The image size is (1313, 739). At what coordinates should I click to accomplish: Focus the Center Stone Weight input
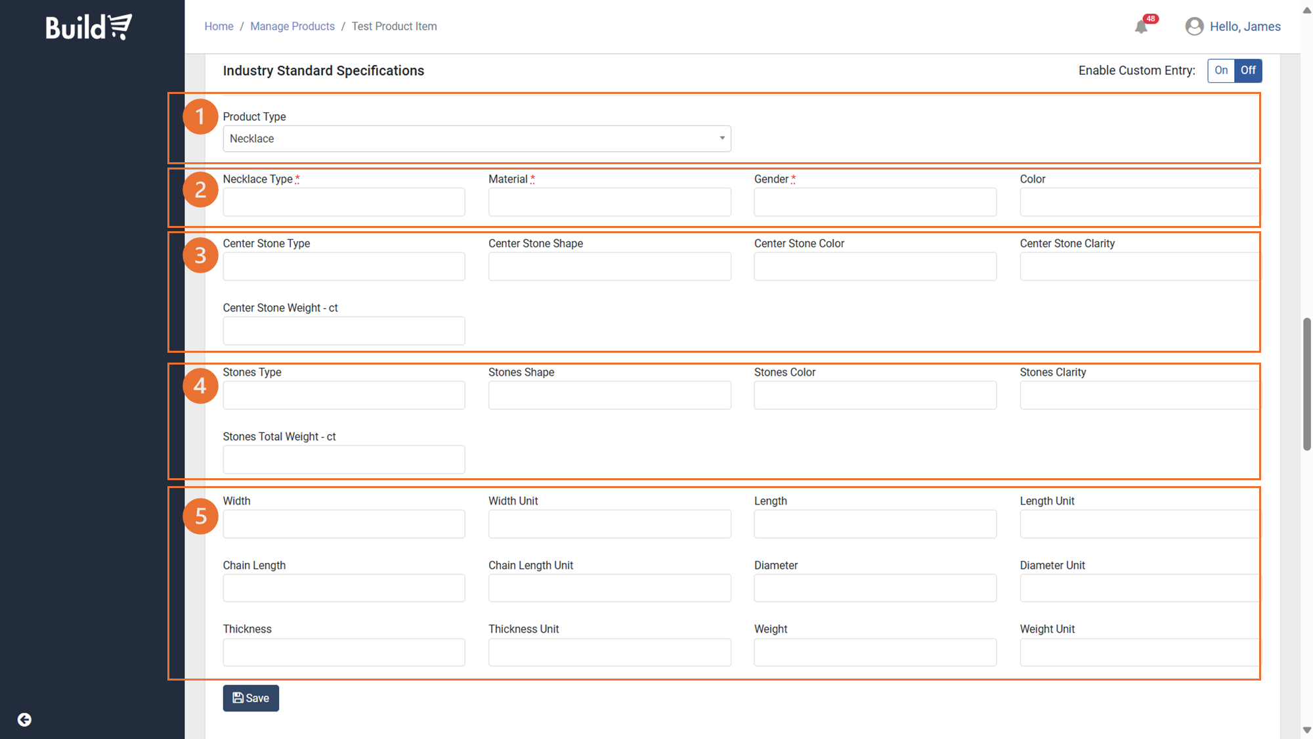(x=344, y=331)
